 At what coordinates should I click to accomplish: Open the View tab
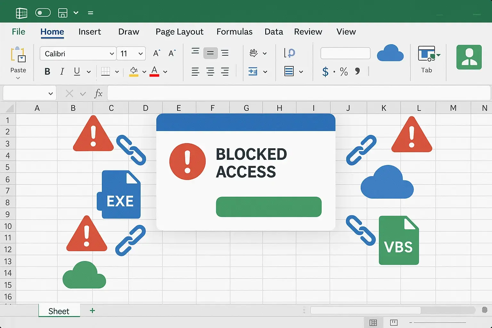(346, 32)
